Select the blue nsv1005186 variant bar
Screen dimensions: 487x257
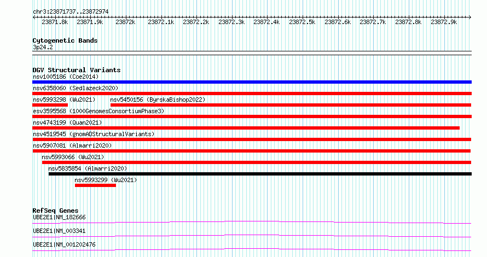pyautogui.click(x=252, y=82)
